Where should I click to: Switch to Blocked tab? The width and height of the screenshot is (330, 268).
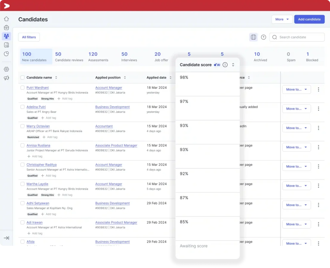(312, 57)
